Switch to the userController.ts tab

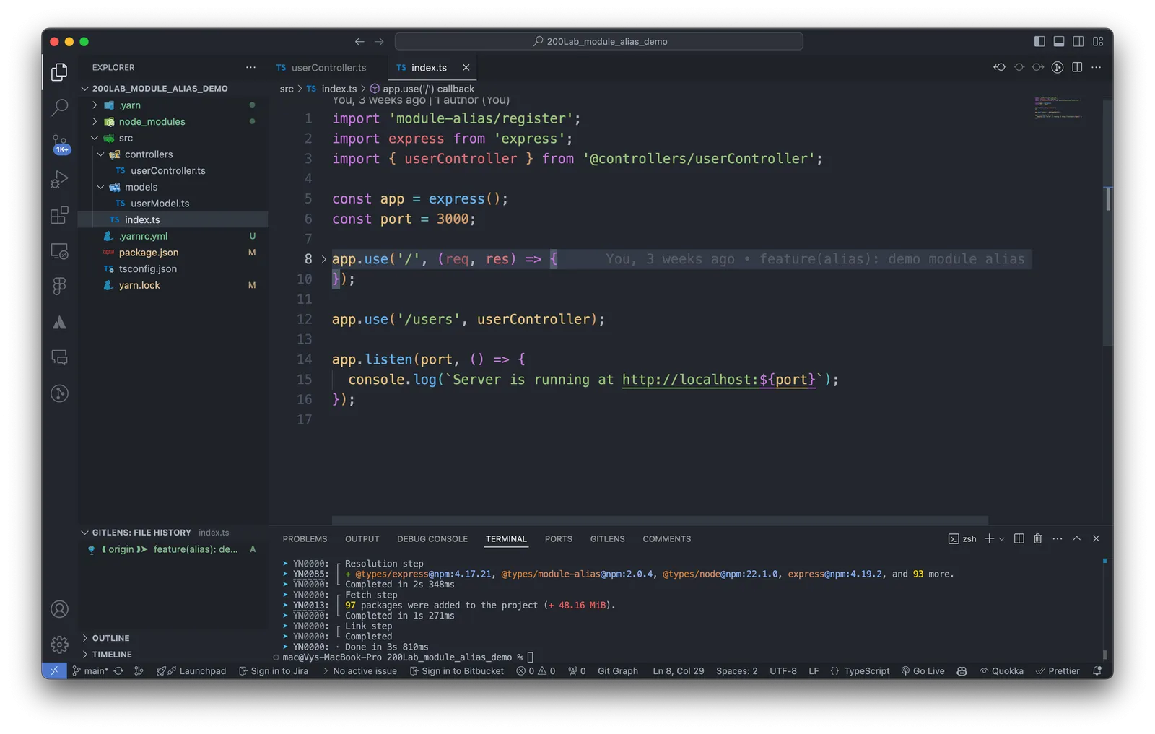pos(321,67)
